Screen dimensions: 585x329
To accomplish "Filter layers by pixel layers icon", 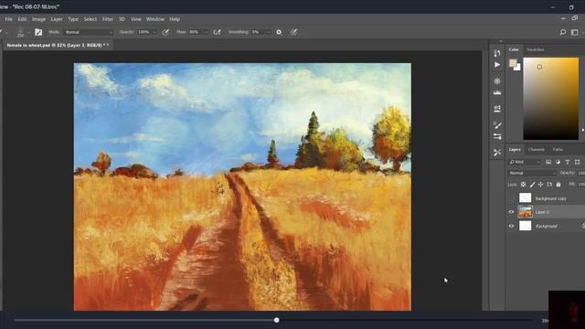I will 548,162.
